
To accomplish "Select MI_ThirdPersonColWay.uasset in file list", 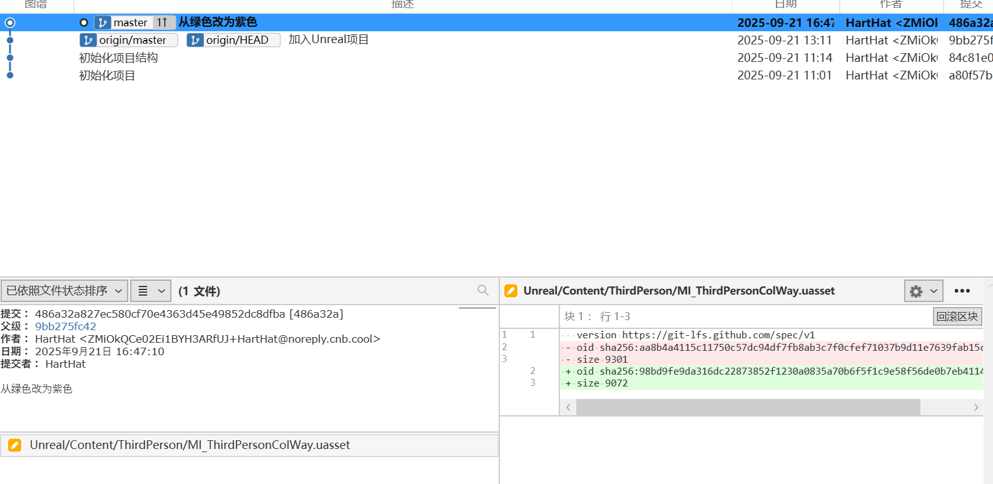I will [x=190, y=445].
